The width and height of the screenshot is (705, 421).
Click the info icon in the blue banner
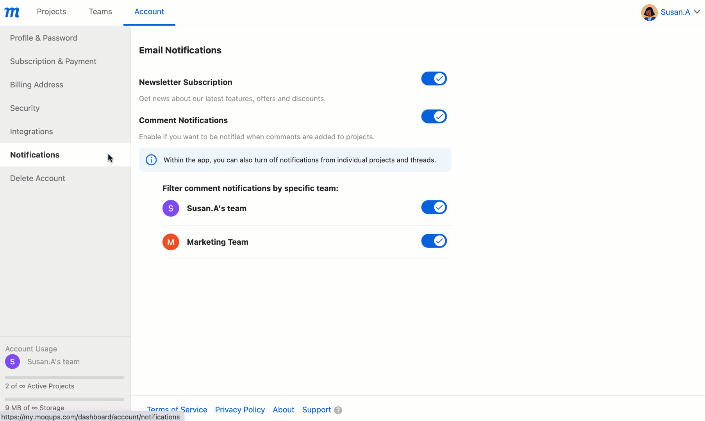[151, 160]
